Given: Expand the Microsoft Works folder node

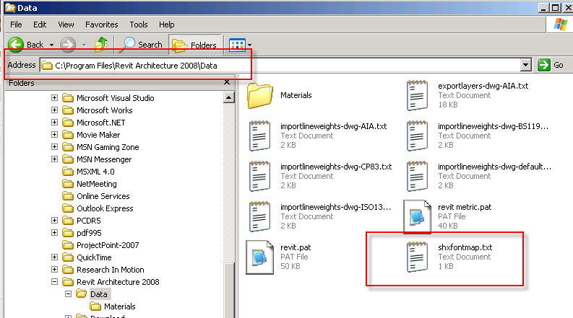Looking at the screenshot, I should click(x=54, y=110).
